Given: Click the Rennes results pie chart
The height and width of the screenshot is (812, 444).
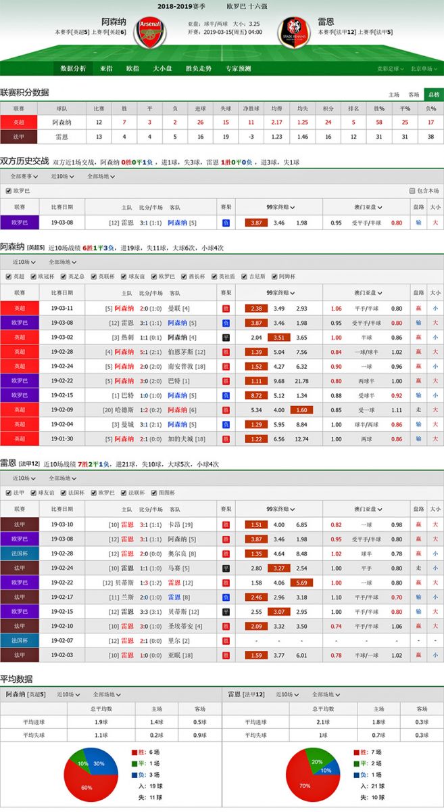Looking at the screenshot, I should [313, 775].
